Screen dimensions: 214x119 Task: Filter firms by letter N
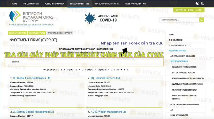tap(89, 70)
